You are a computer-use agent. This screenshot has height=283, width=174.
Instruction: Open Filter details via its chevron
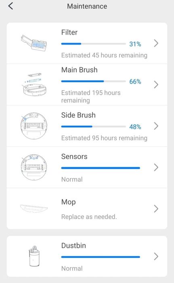point(156,43)
